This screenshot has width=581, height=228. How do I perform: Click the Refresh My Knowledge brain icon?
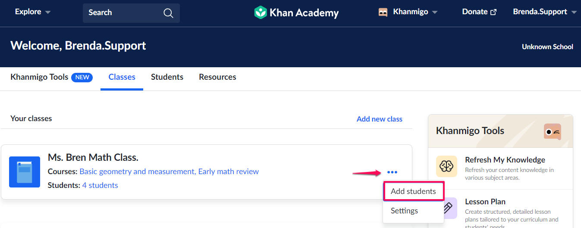tap(446, 166)
